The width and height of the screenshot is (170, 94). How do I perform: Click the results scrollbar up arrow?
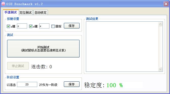pyautogui.click(x=160, y=24)
